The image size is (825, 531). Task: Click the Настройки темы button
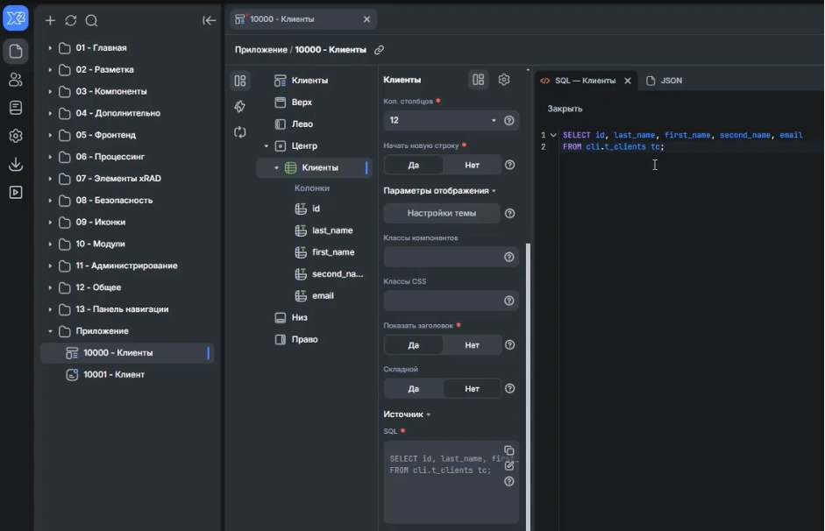pos(442,214)
